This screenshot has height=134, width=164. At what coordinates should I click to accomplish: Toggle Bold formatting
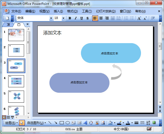point(70,18)
